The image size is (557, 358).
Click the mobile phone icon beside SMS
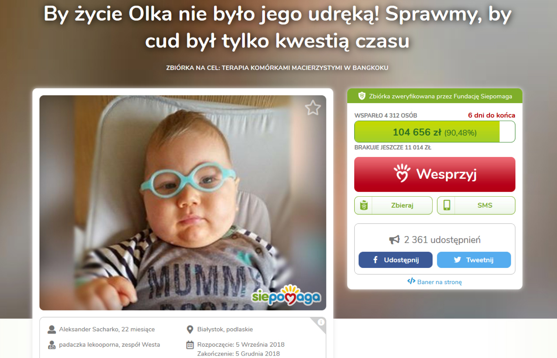tap(447, 205)
